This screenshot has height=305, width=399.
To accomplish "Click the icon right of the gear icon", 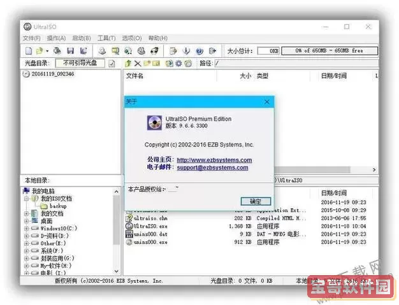I will coord(188,63).
